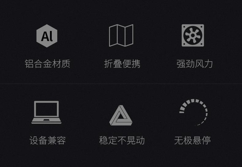
Task: Click the fan blade hub center
Action: tap(193, 35)
